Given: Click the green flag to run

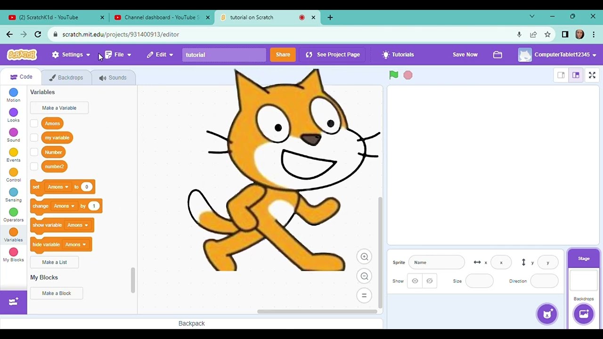Looking at the screenshot, I should pos(394,75).
